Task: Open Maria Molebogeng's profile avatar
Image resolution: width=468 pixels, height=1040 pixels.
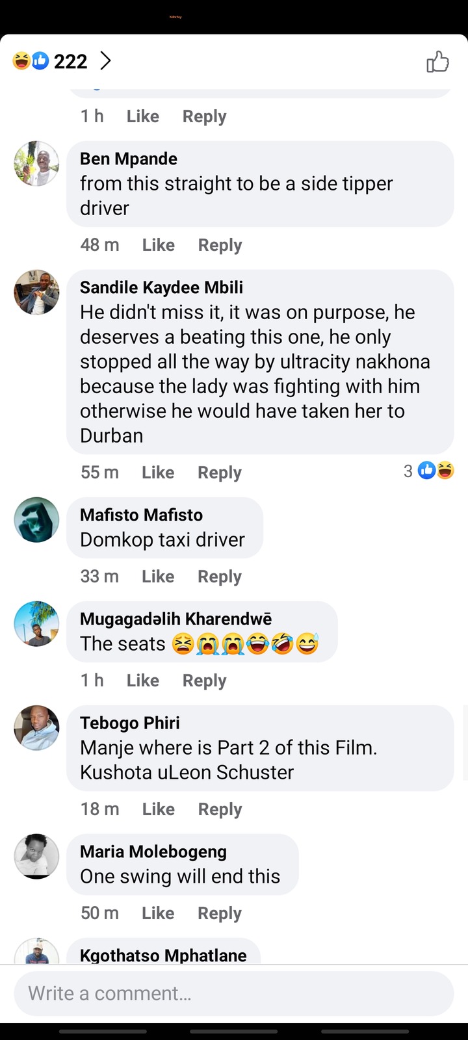Action: (x=36, y=856)
